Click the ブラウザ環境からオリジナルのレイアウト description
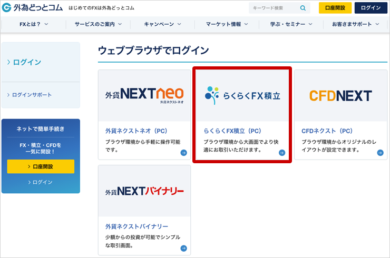Viewport: 390px width, 258px height. point(339,146)
